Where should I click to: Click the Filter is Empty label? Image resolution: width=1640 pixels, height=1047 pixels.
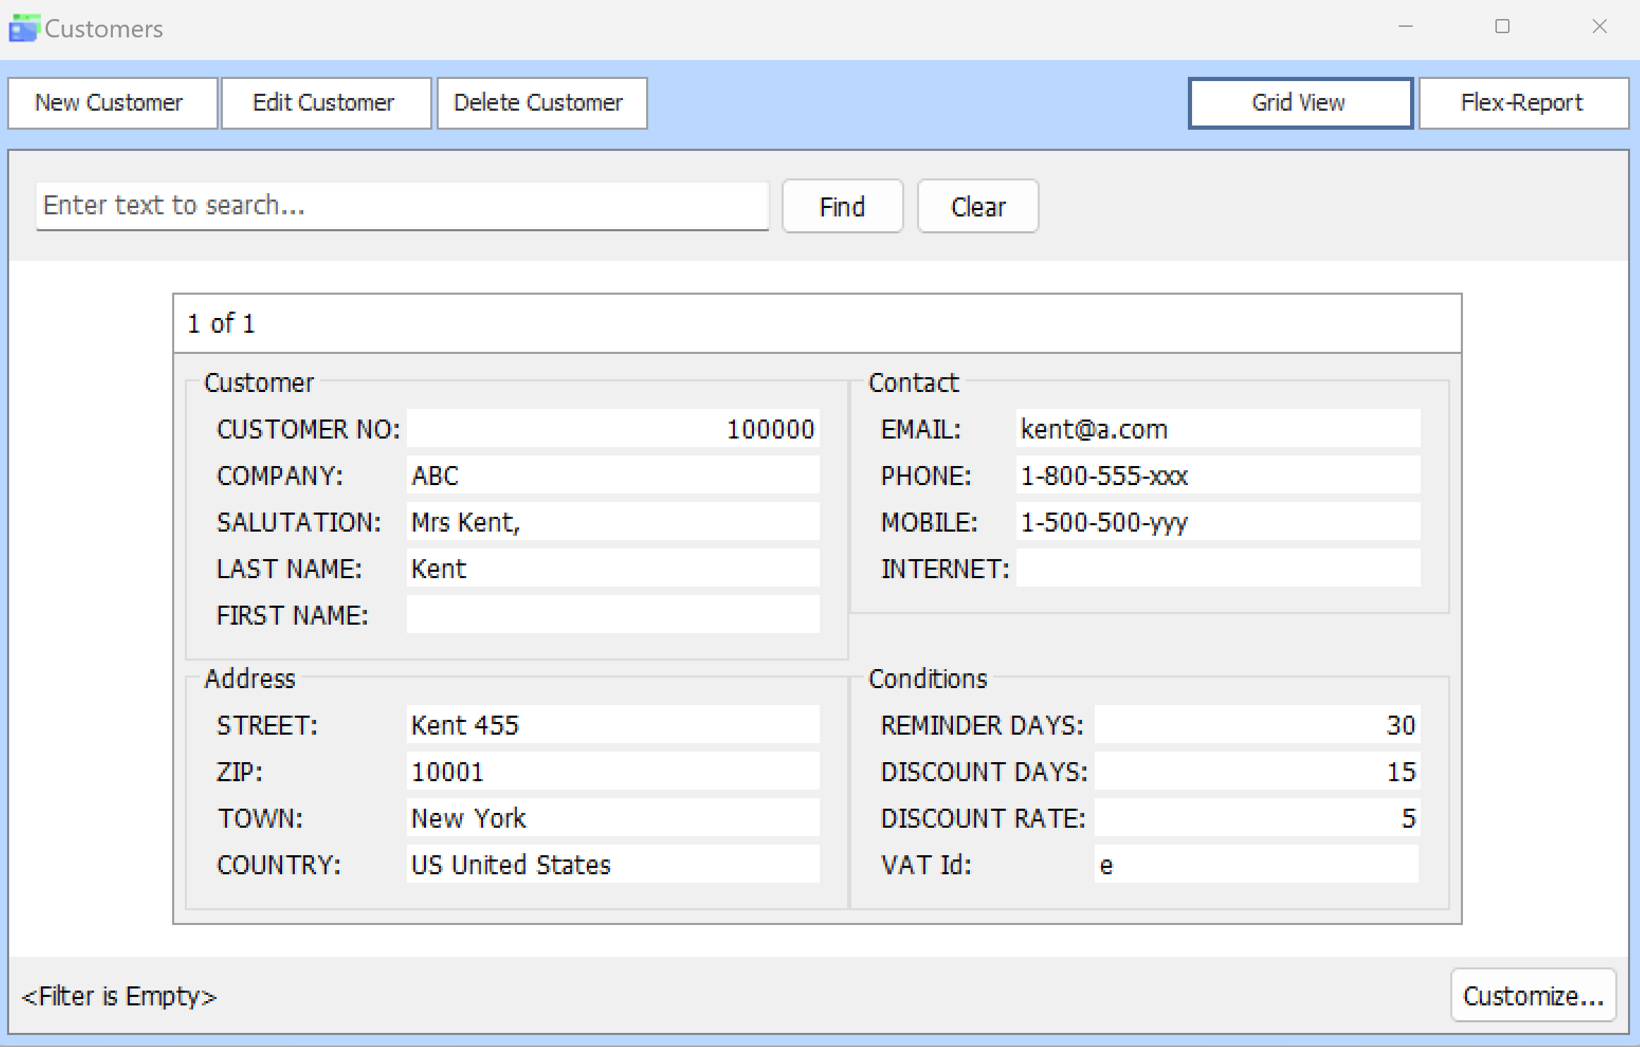click(x=119, y=996)
